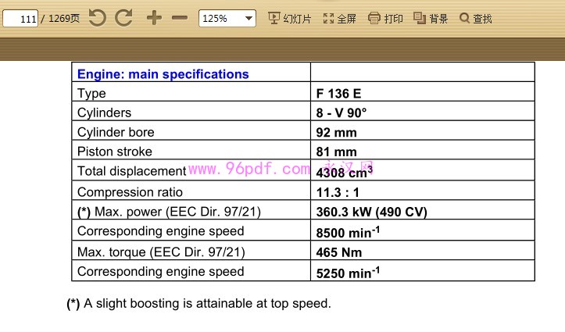Select the 'Max. torque (EEC Dir. 97/21)' label
Image resolution: width=565 pixels, height=332 pixels.
click(161, 252)
